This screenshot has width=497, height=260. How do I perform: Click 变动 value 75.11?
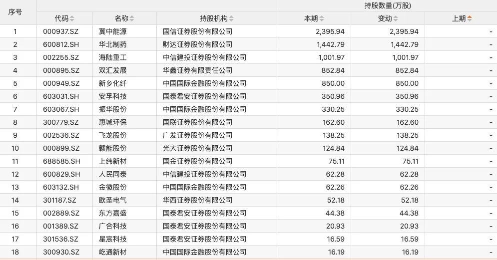pyautogui.click(x=411, y=162)
